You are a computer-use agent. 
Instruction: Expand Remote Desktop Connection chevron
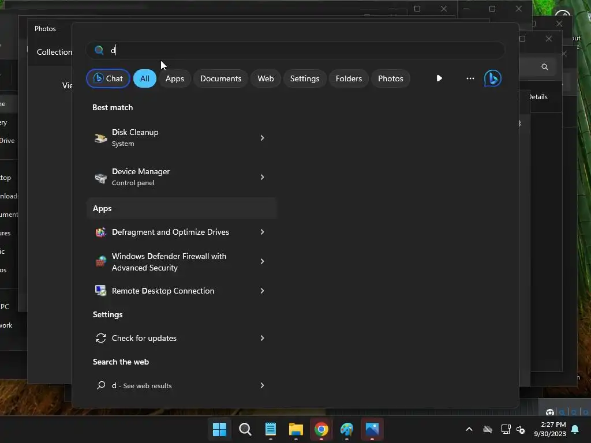click(x=263, y=291)
